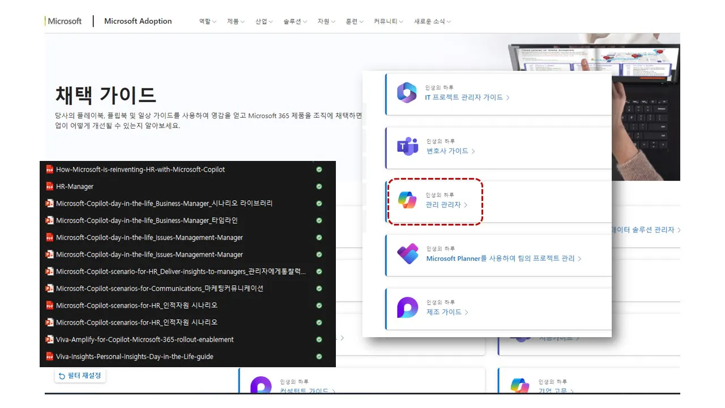This screenshot has width=725, height=408.
Task: Open the 제조 가이드 link
Action: point(447,312)
